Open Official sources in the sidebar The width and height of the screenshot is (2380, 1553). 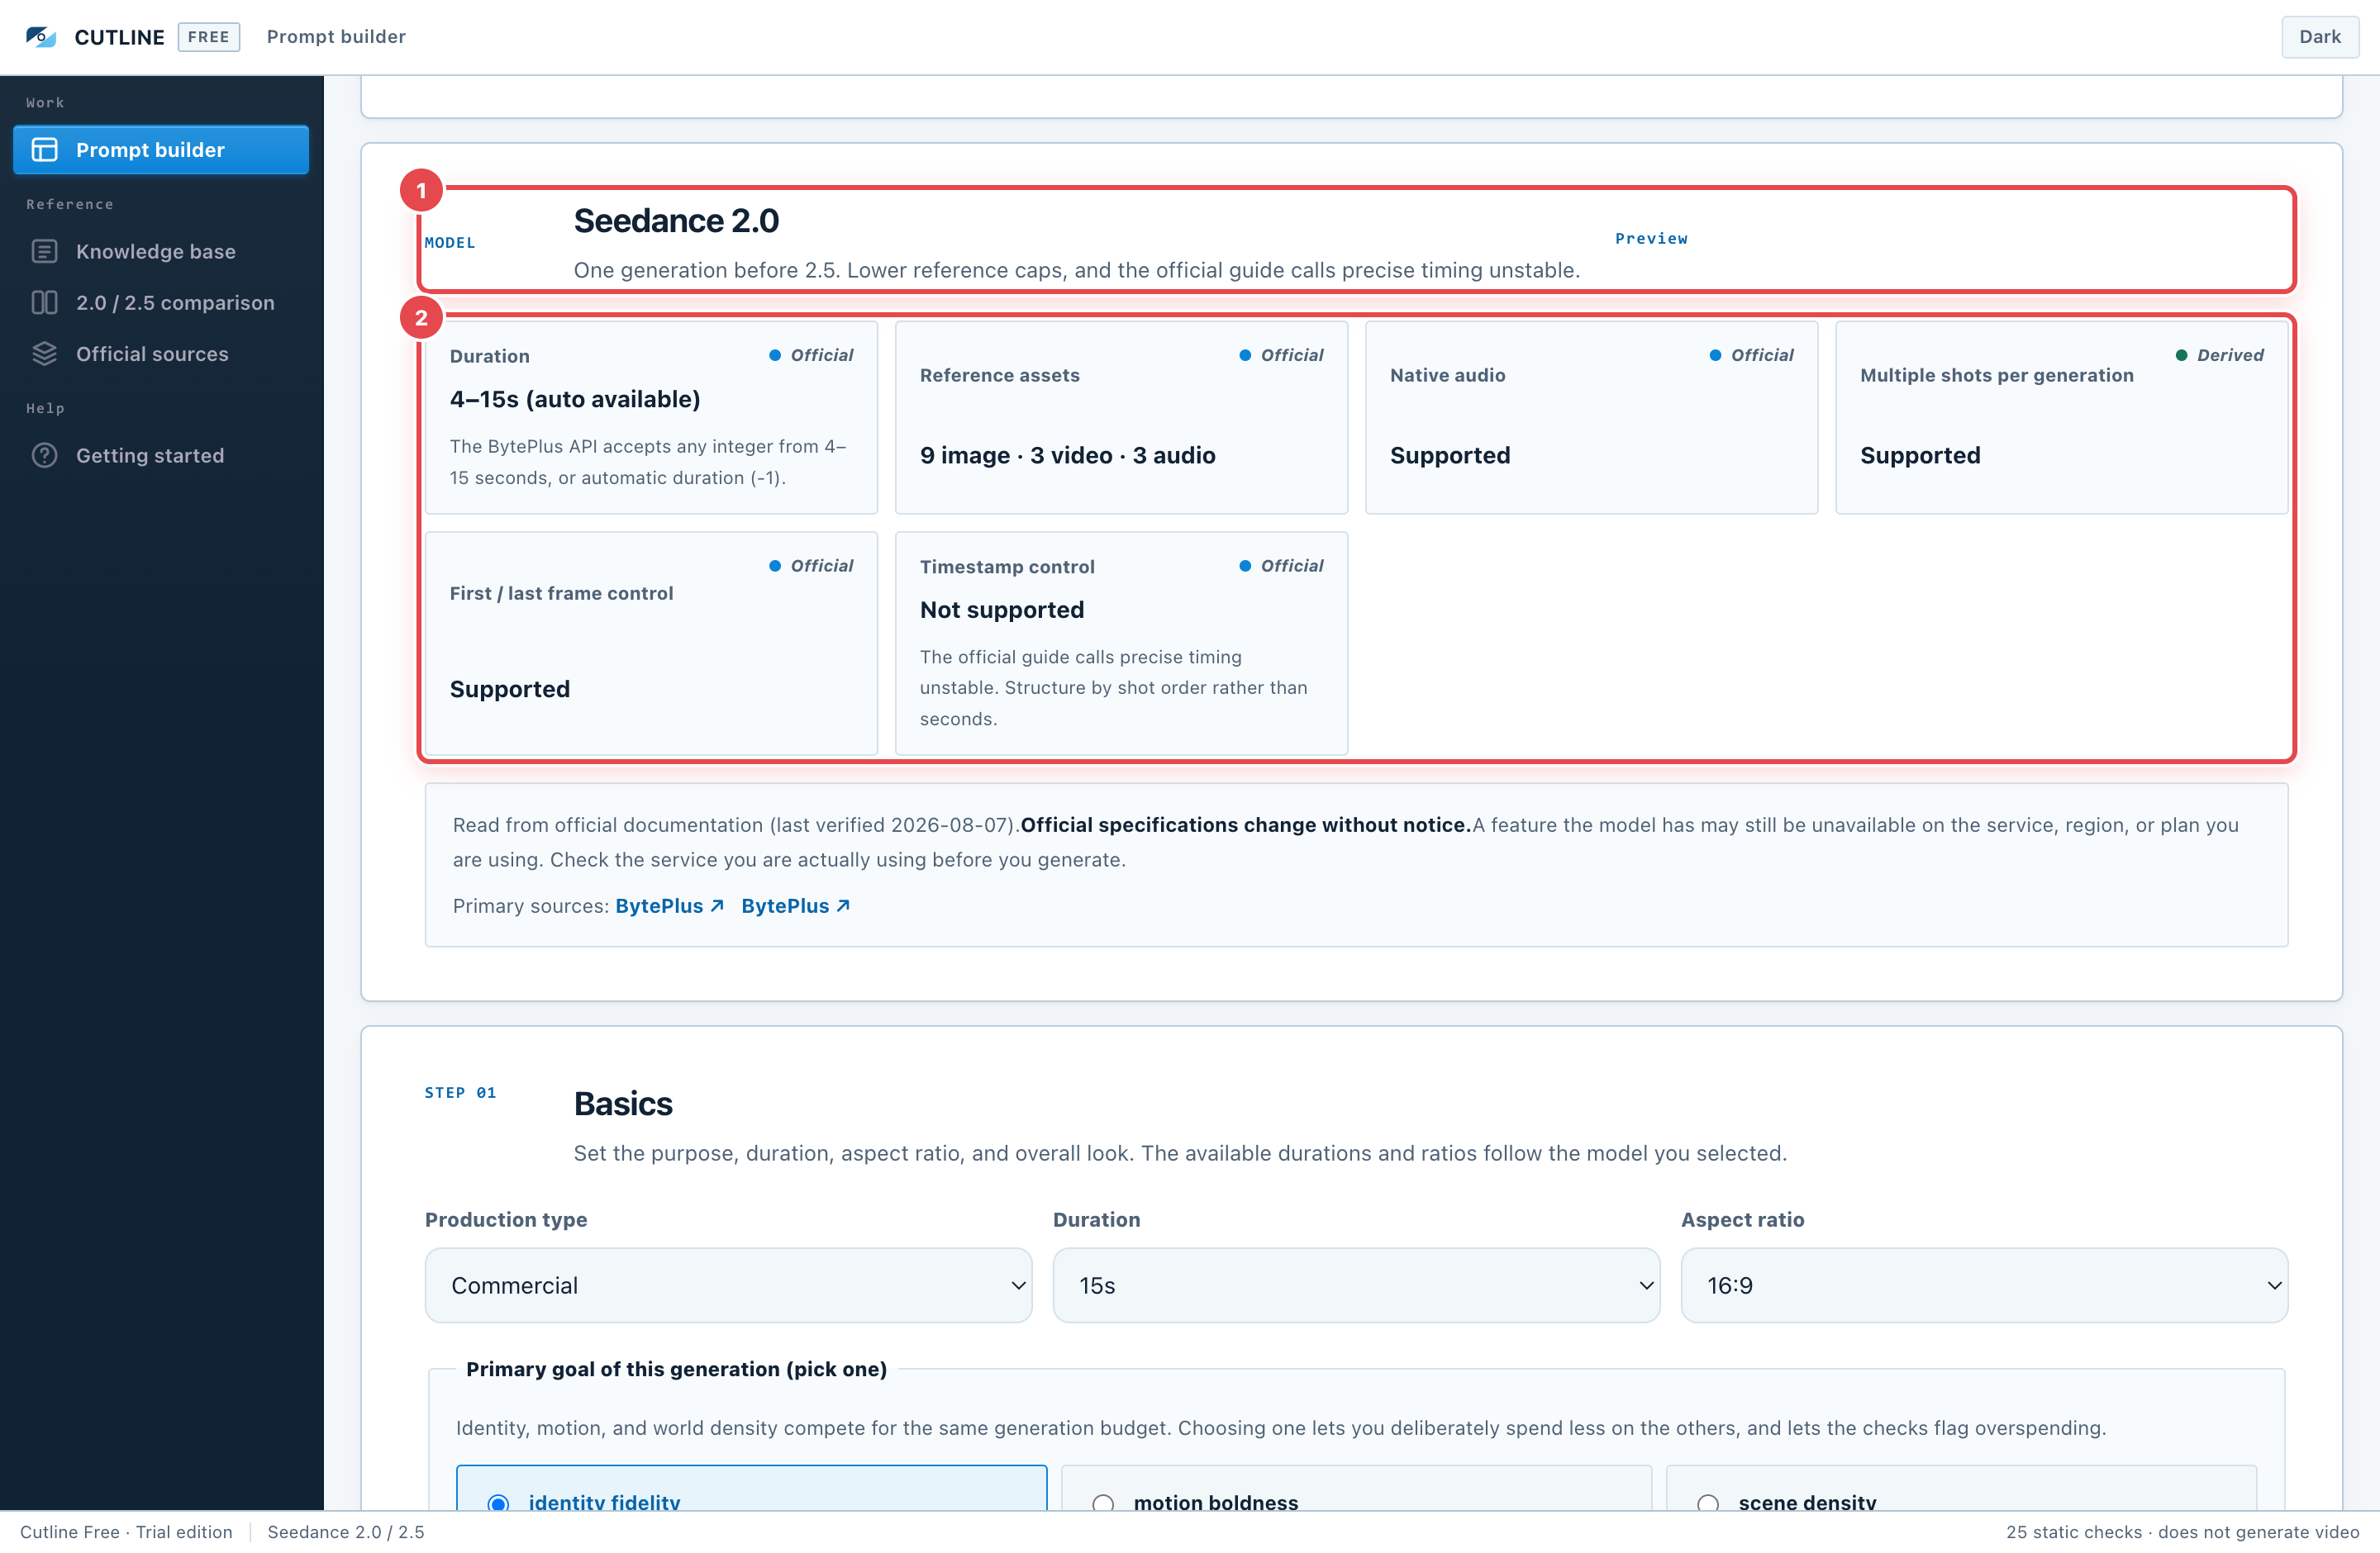tap(161, 354)
